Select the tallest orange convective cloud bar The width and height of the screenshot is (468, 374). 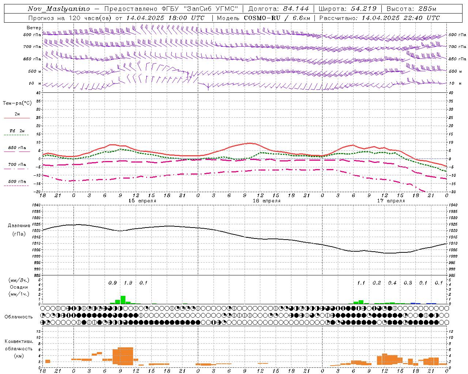tap(125, 356)
